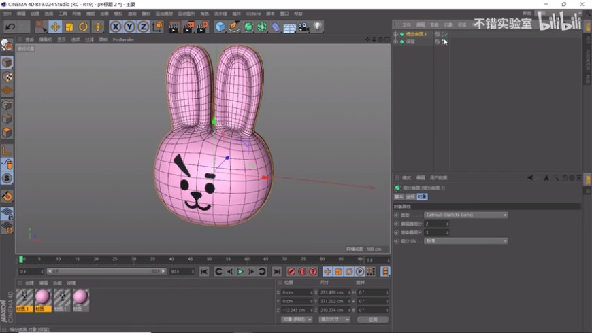Screen dimensions: 592x333
Task: Add a Floor environment object
Action: click(x=290, y=27)
